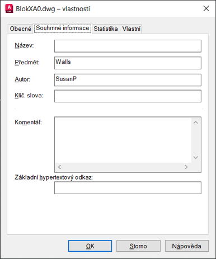Click the Komentář label

pyautogui.click(x=28, y=123)
